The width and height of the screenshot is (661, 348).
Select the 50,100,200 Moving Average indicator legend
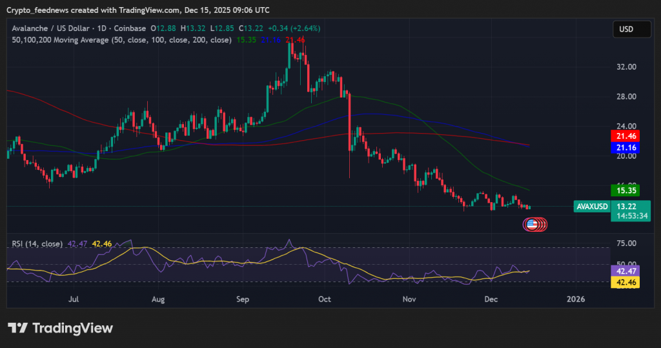[122, 40]
